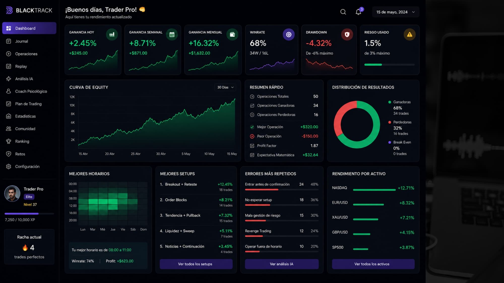The height and width of the screenshot is (283, 504).
Task: Click the Profit Factor icon
Action: click(x=252, y=146)
